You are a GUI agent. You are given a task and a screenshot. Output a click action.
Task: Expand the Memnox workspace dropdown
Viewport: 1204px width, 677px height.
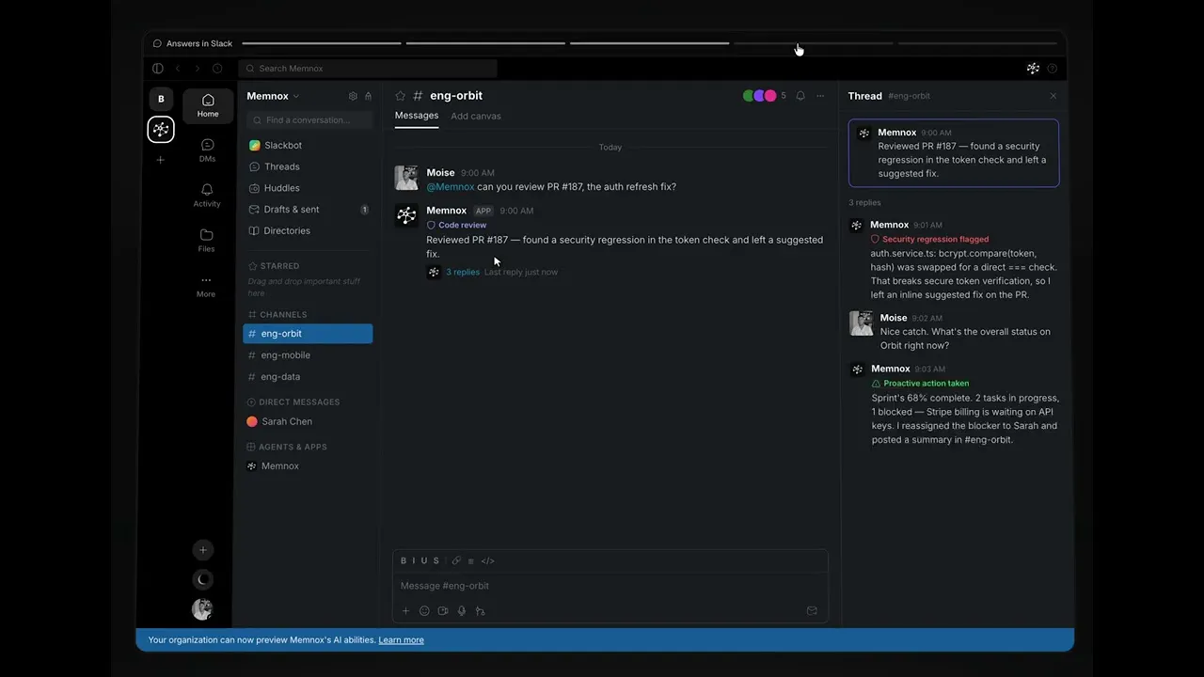(x=273, y=96)
